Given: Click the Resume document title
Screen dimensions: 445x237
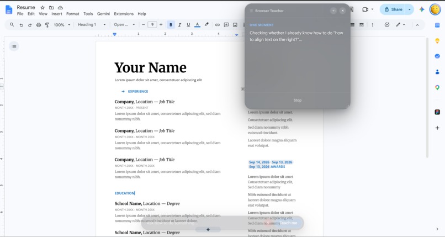Looking at the screenshot, I should coord(26,7).
